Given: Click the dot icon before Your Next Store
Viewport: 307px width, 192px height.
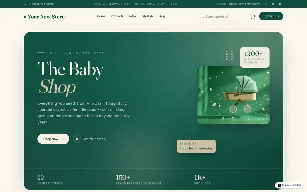Looking at the screenshot, I should coord(25,17).
